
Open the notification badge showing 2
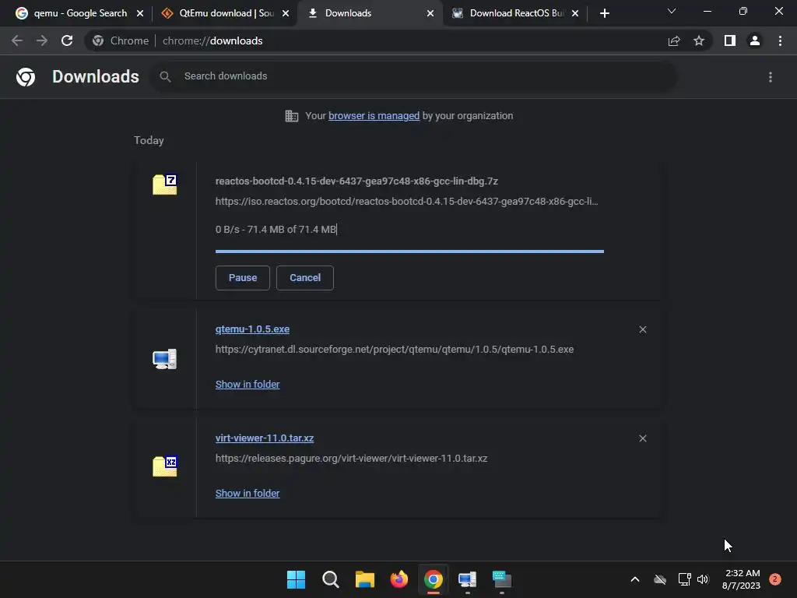click(x=775, y=579)
